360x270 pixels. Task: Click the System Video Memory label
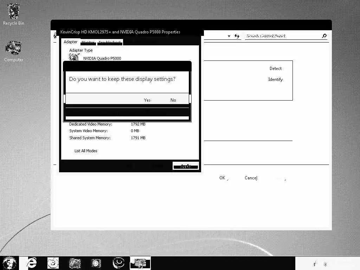[88, 131]
